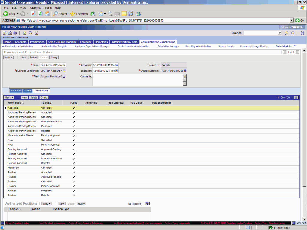Open calendar picker for Expiration field
The image size is (307, 230).
117,71
